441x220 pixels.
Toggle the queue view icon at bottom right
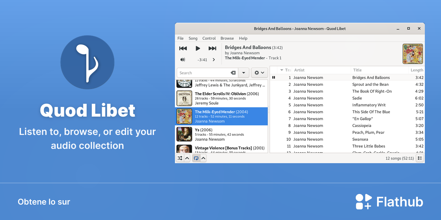pos(420,158)
